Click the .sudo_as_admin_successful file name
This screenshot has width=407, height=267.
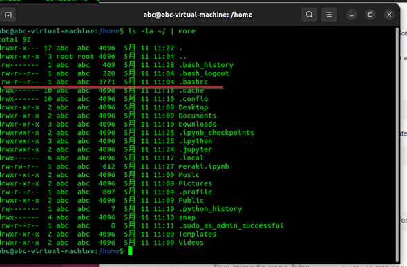[231, 225]
